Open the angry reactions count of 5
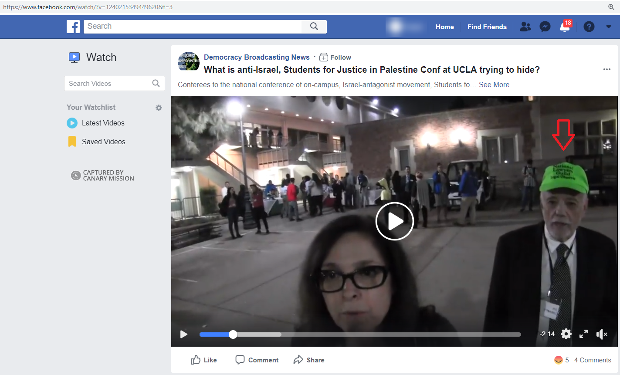 pos(562,360)
